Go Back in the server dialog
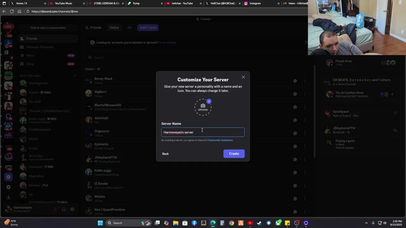Image resolution: width=406 pixels, height=228 pixels. (x=165, y=154)
